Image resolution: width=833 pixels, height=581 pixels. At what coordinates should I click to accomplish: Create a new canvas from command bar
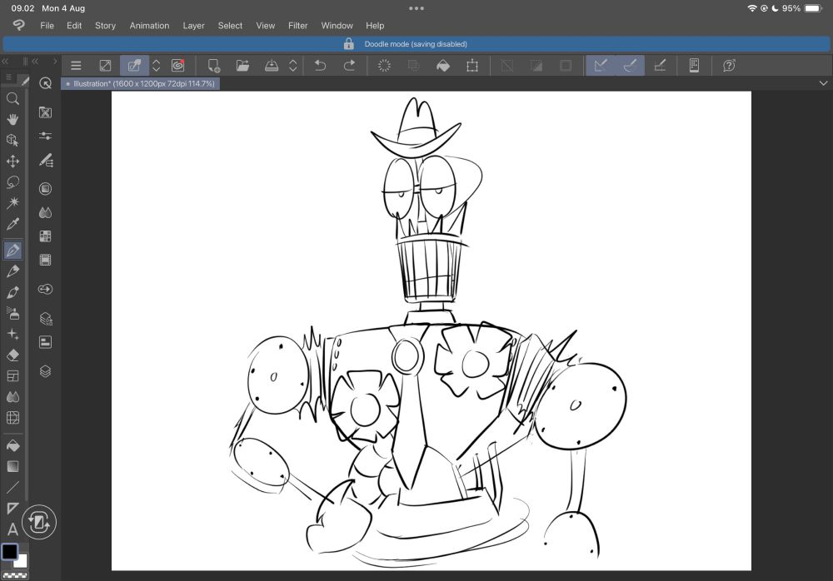(213, 65)
